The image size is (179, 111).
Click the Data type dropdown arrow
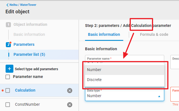tap(159, 96)
